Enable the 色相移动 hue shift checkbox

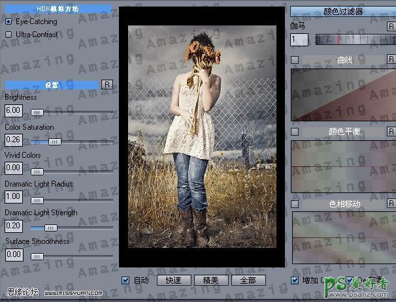click(295, 204)
